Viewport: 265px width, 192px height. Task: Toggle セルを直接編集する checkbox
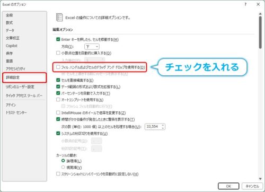click(x=58, y=80)
